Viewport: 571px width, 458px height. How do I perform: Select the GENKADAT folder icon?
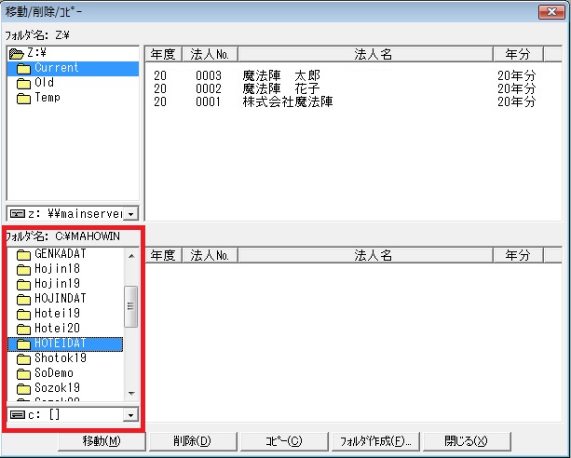24,254
